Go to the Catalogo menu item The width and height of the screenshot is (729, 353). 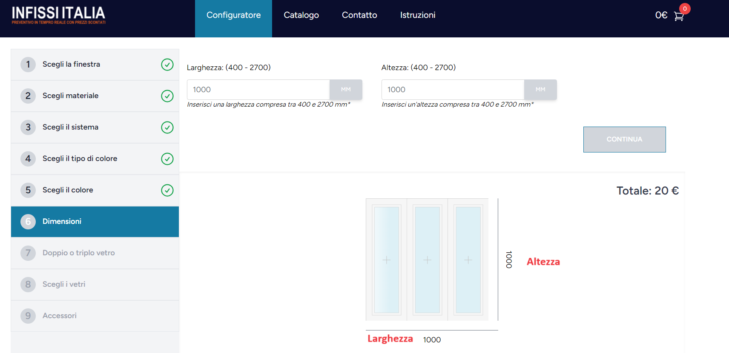click(301, 15)
